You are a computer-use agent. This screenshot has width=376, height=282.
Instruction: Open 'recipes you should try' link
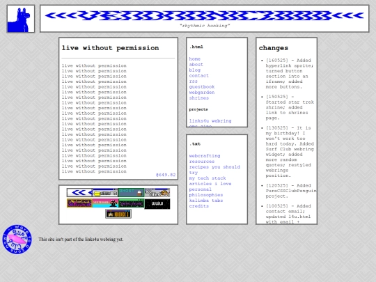[x=214, y=169]
